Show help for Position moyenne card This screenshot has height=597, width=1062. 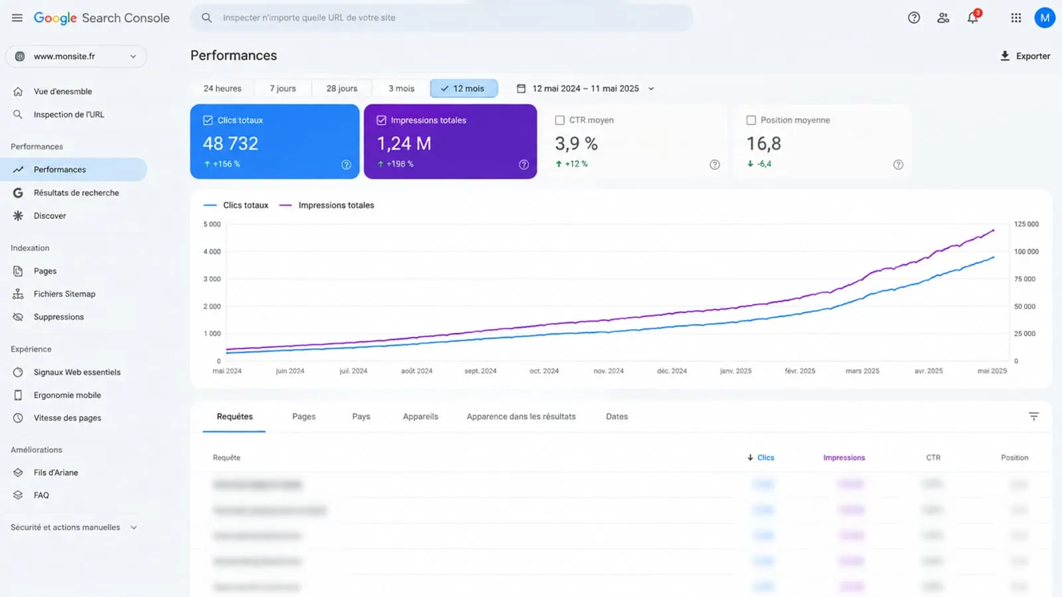point(898,165)
